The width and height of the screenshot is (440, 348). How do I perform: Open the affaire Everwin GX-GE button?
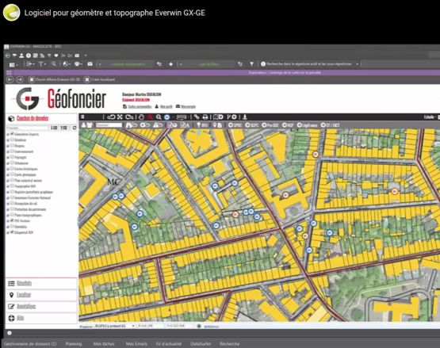pos(55,80)
